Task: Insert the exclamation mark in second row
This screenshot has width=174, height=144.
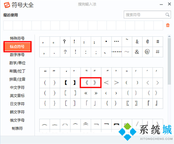Action: point(75,52)
